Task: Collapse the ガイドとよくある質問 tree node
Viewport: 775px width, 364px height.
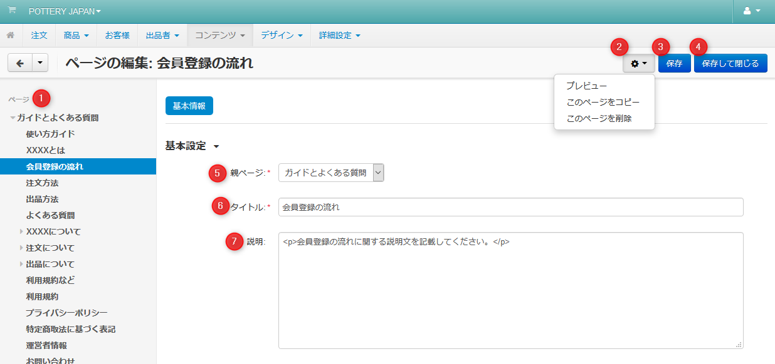Action: [x=13, y=118]
